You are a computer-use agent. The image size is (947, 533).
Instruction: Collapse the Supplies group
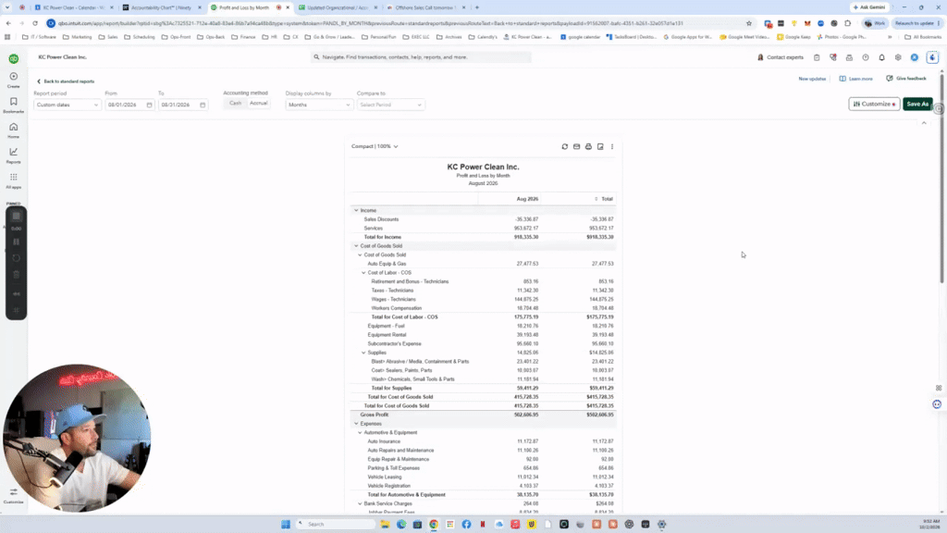coord(363,353)
